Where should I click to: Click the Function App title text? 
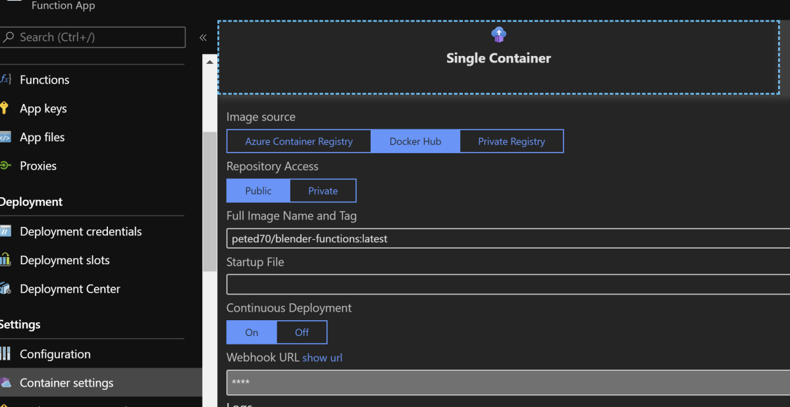[63, 6]
